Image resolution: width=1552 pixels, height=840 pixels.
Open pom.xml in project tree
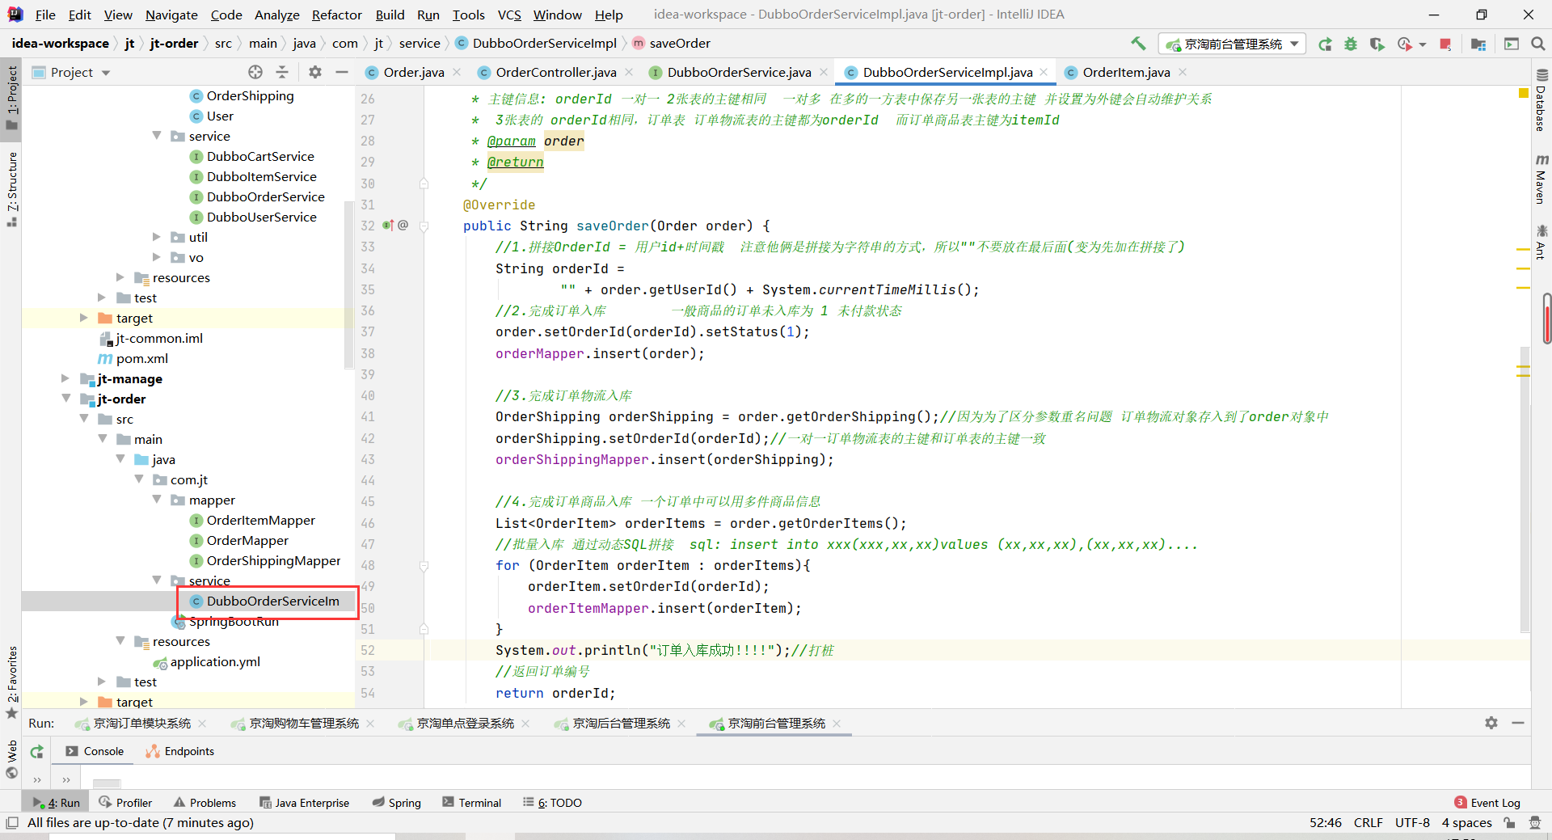click(141, 358)
